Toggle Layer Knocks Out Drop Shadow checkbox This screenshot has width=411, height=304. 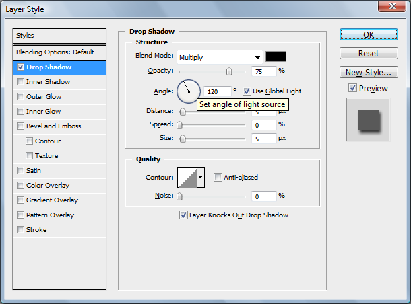click(183, 215)
